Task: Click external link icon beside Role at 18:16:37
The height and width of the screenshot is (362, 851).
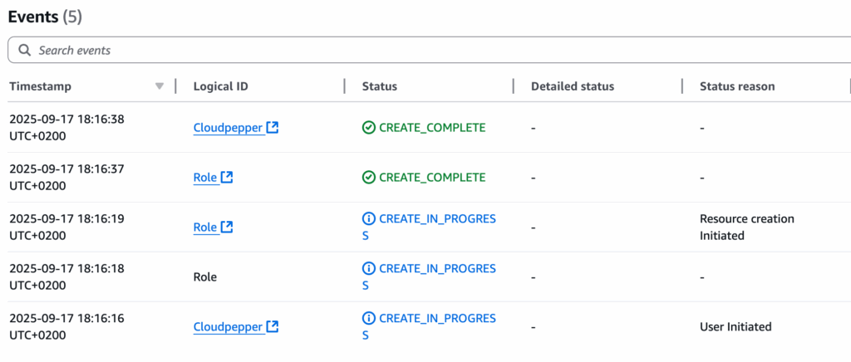Action: point(227,177)
